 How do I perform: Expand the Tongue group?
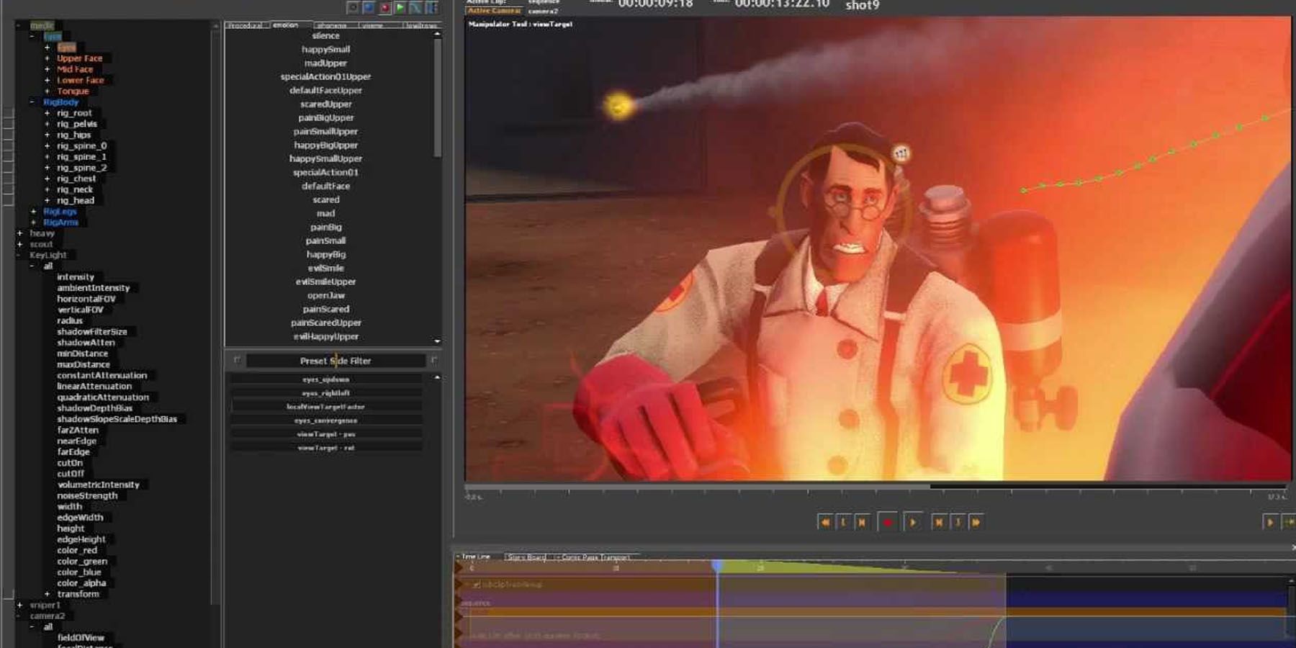click(x=48, y=91)
